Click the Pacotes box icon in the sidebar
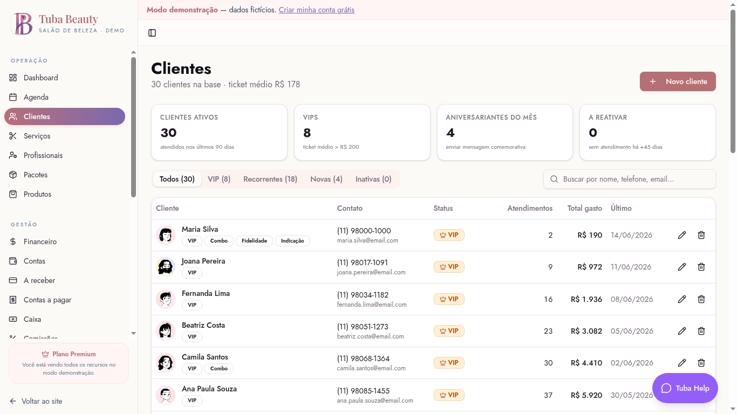Viewport: 737px width, 414px height. point(13,175)
